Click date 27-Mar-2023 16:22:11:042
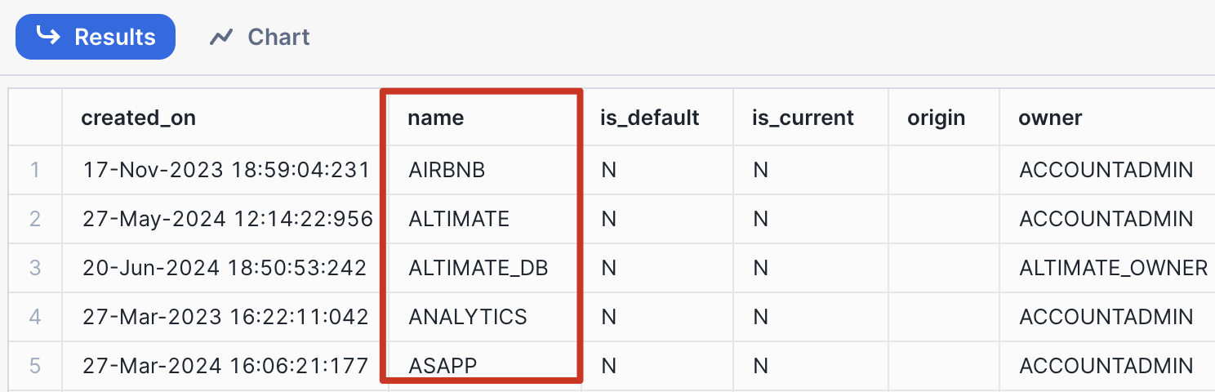Image resolution: width=1215 pixels, height=392 pixels. click(x=226, y=317)
